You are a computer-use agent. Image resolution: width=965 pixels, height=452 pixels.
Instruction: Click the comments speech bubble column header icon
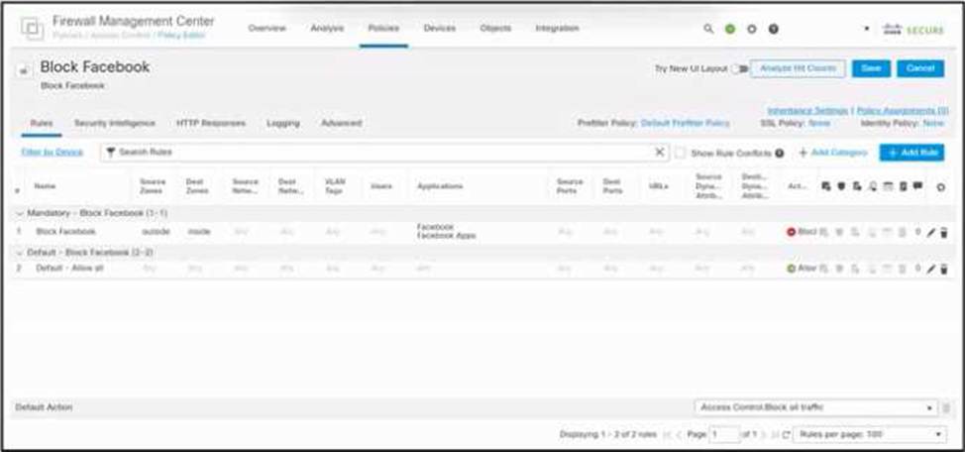tap(917, 186)
